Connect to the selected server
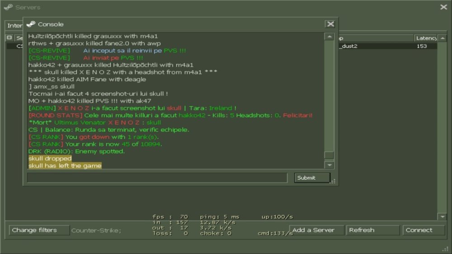The height and width of the screenshot is (254, 452). pos(423,230)
